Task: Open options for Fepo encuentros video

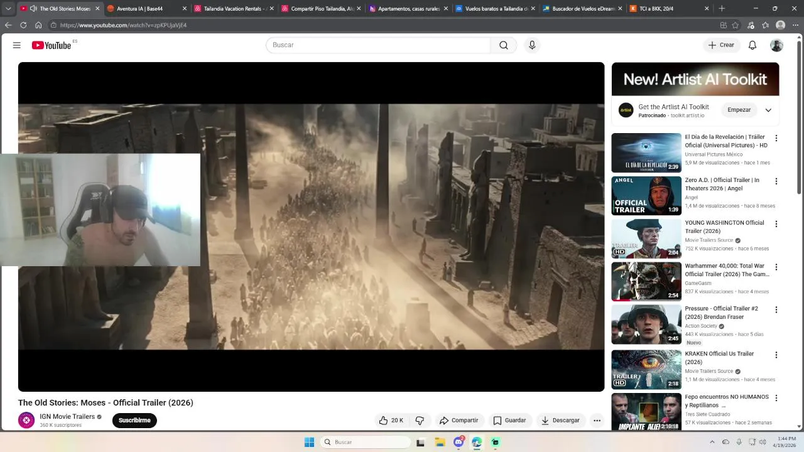Action: click(776, 398)
